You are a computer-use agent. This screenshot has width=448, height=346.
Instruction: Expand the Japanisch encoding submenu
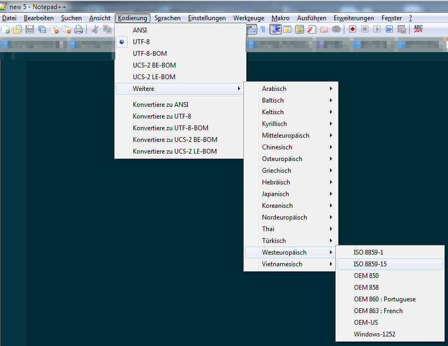pos(291,194)
